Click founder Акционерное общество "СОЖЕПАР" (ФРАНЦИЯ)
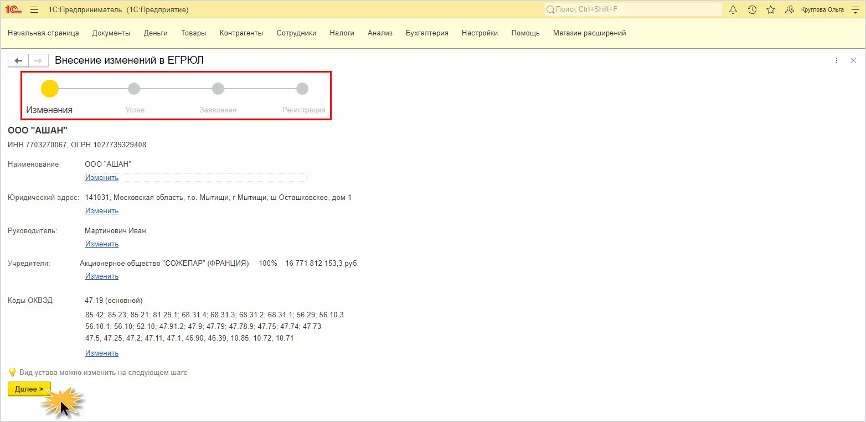 click(x=164, y=264)
